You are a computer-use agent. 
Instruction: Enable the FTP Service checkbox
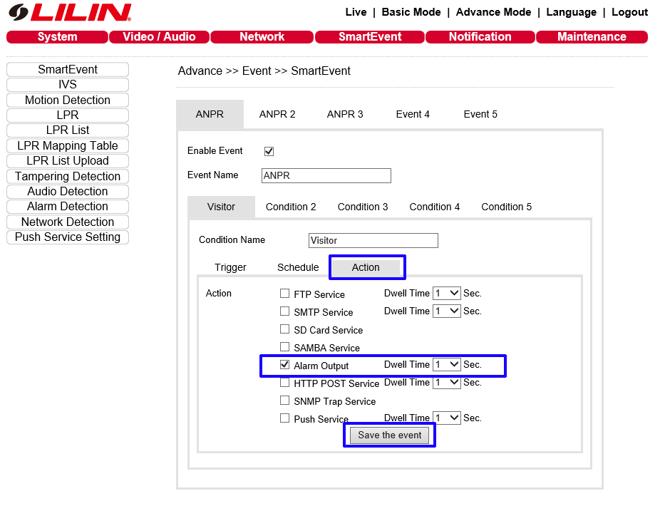click(x=285, y=294)
